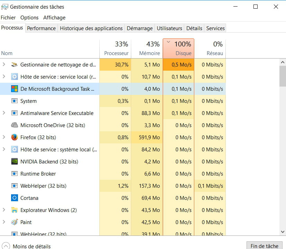Select the Processus tab
Screen dimensions: 286x249
(12, 28)
